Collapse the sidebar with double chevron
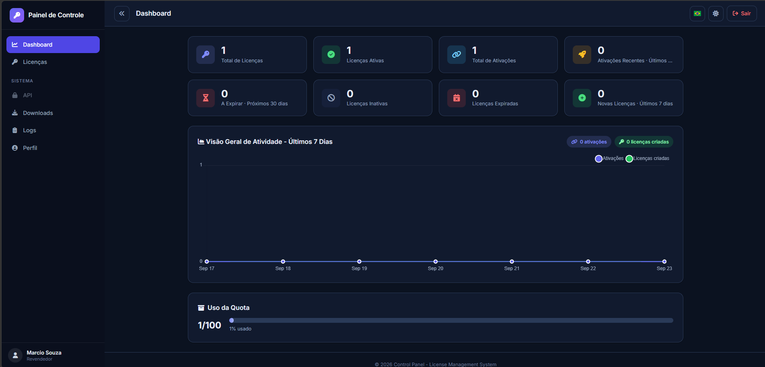765x367 pixels. 122,14
